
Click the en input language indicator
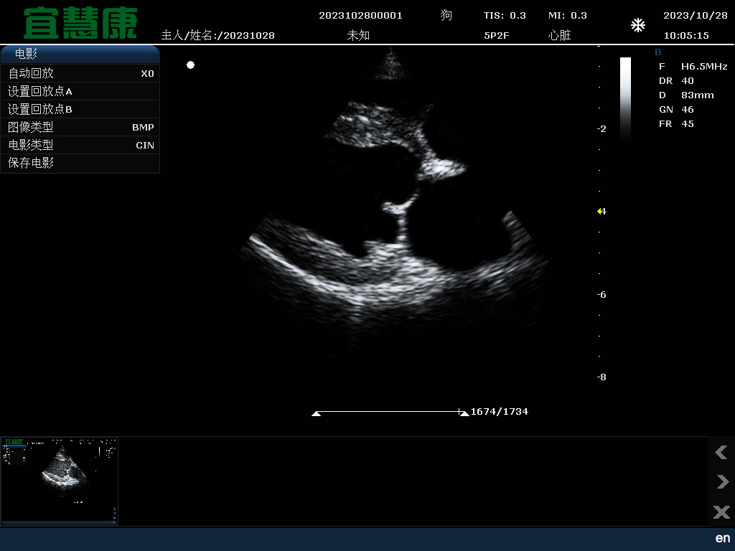[x=722, y=538]
